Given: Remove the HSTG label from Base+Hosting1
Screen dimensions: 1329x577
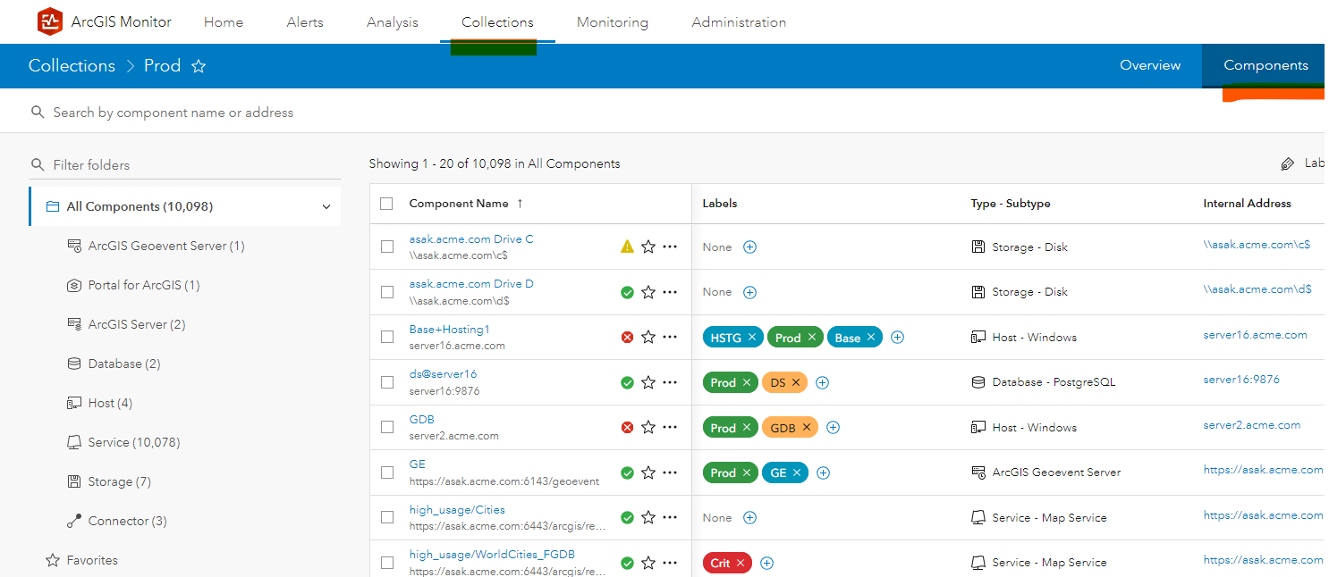Looking at the screenshot, I should pyautogui.click(x=752, y=337).
